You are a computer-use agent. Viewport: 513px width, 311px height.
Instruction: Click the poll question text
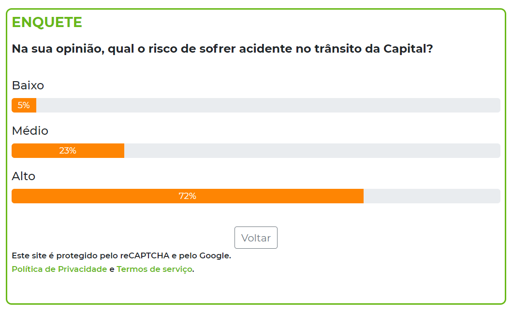222,49
